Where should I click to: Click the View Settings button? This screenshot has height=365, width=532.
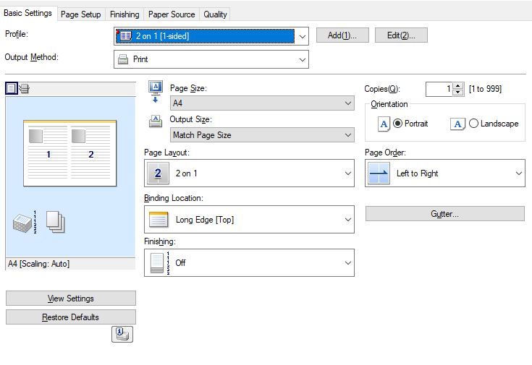tap(71, 299)
